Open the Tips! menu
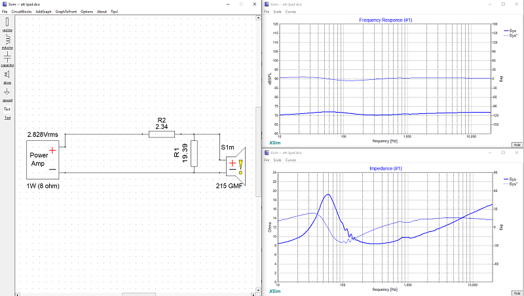This screenshot has width=524, height=296. (x=114, y=11)
